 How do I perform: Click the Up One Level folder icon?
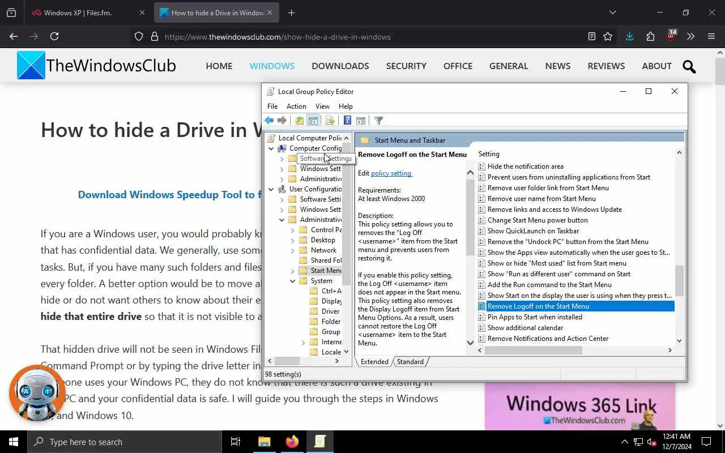pyautogui.click(x=299, y=120)
